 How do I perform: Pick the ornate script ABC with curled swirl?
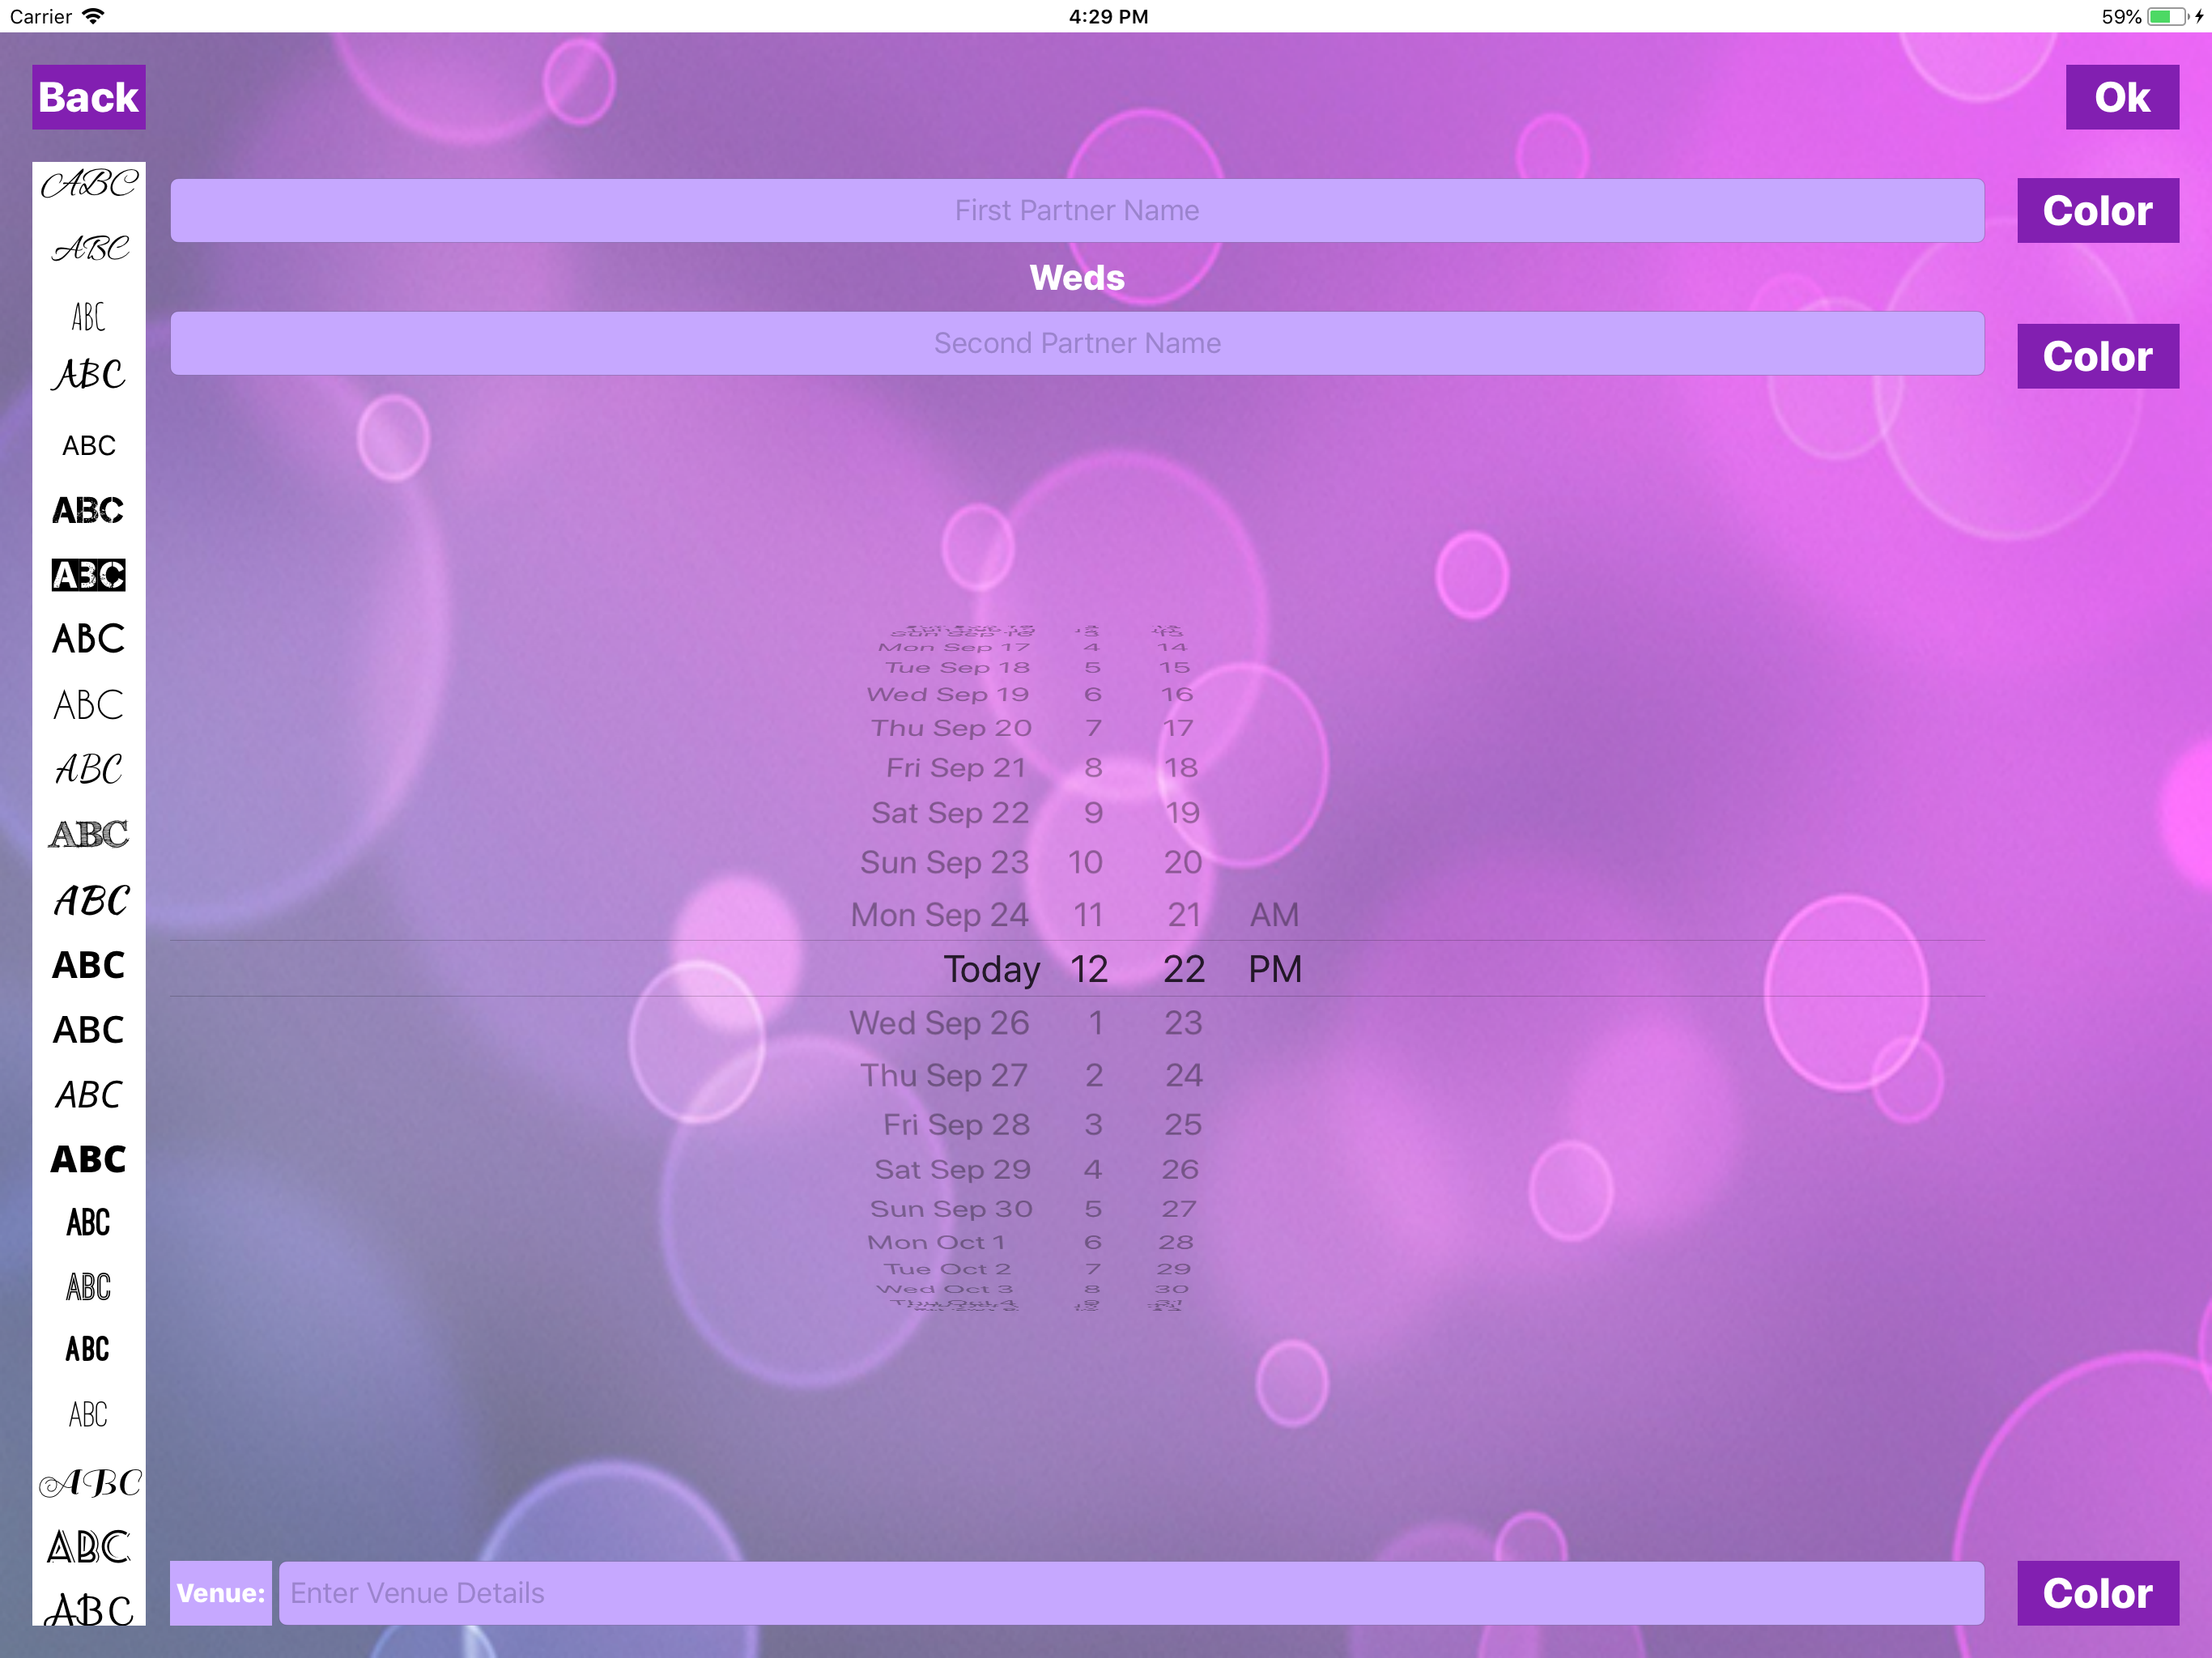click(x=89, y=1482)
